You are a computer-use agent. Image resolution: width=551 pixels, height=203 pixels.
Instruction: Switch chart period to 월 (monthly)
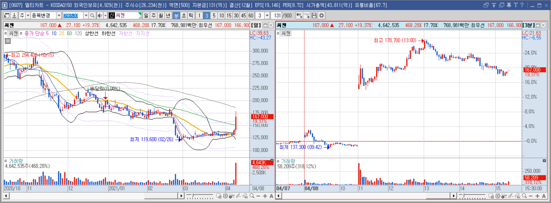[x=161, y=15]
